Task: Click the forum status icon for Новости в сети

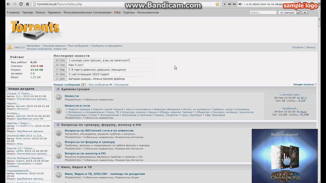Action: coord(59,111)
